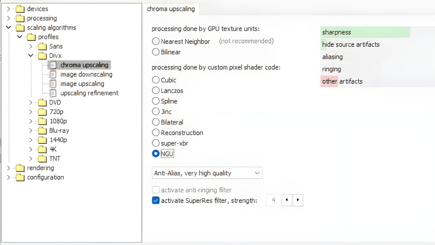The width and height of the screenshot is (435, 245).
Task: Open the Anti-Alias quality dropdown
Action: point(207,173)
